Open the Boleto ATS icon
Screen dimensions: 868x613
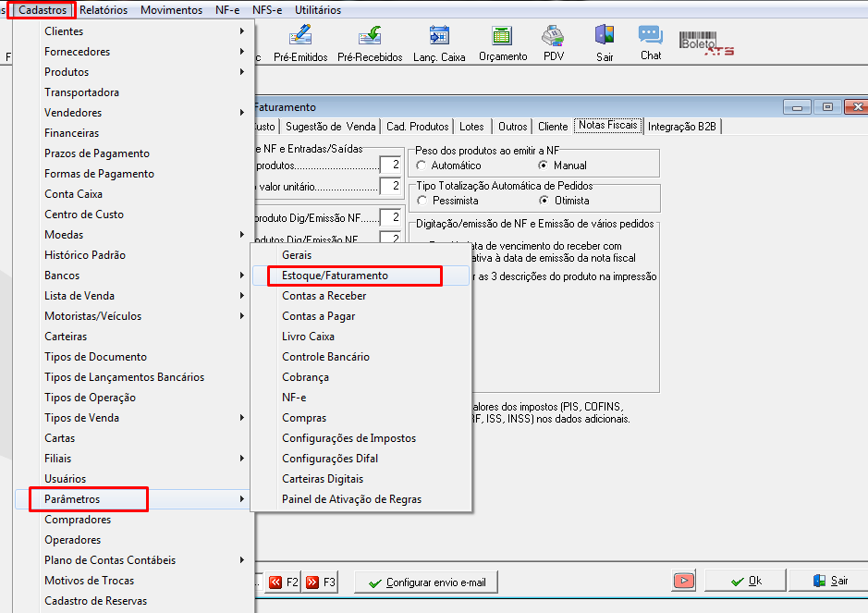click(x=706, y=43)
